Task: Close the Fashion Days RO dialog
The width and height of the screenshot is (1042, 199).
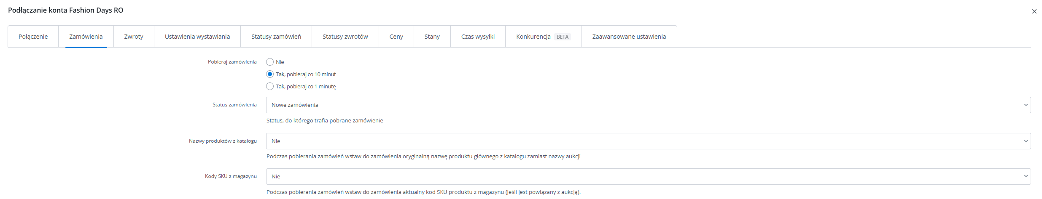Action: tap(1034, 11)
